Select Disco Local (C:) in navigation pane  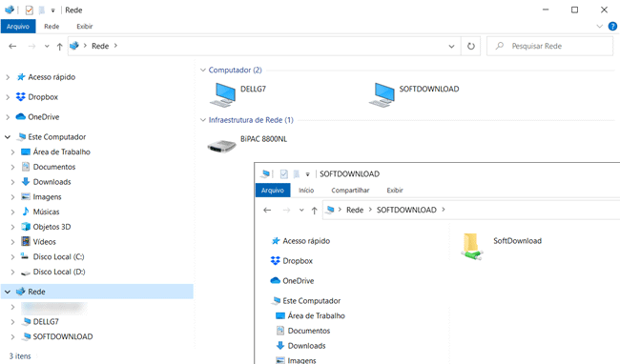coord(58,256)
